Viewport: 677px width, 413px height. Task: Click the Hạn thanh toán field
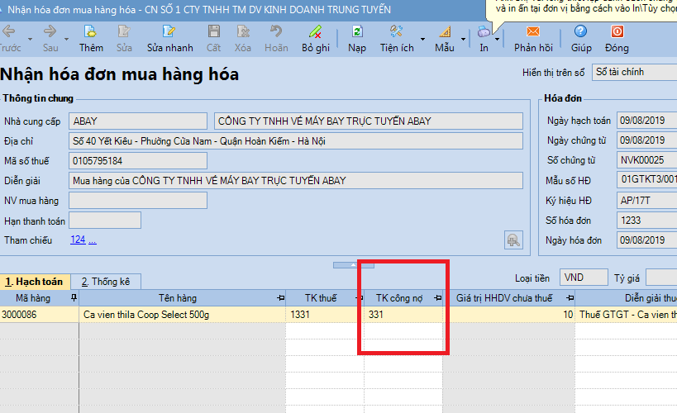tap(105, 221)
